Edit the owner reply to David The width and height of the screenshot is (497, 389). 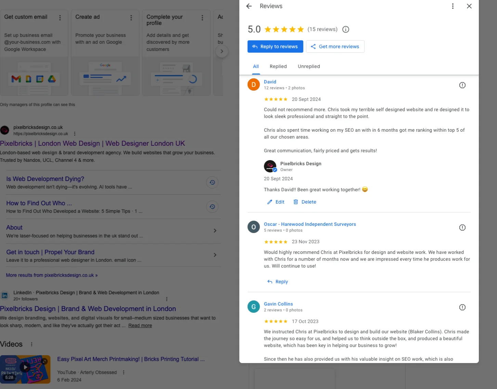[276, 202]
